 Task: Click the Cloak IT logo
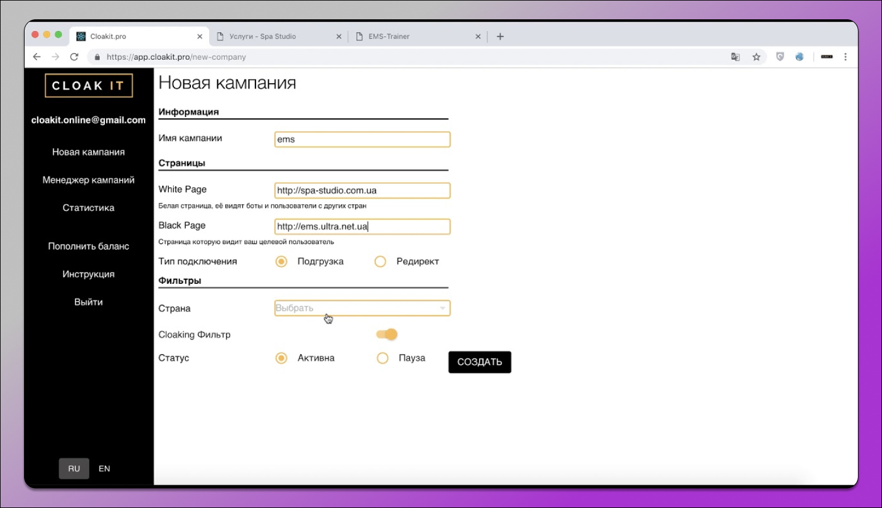[88, 85]
